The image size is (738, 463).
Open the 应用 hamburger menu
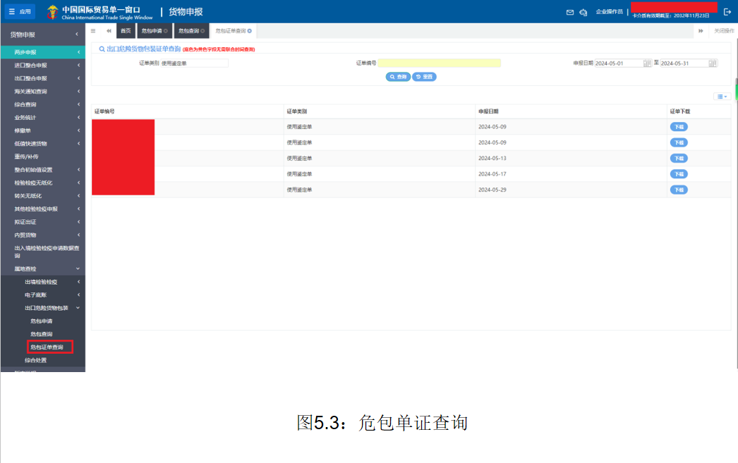(20, 11)
